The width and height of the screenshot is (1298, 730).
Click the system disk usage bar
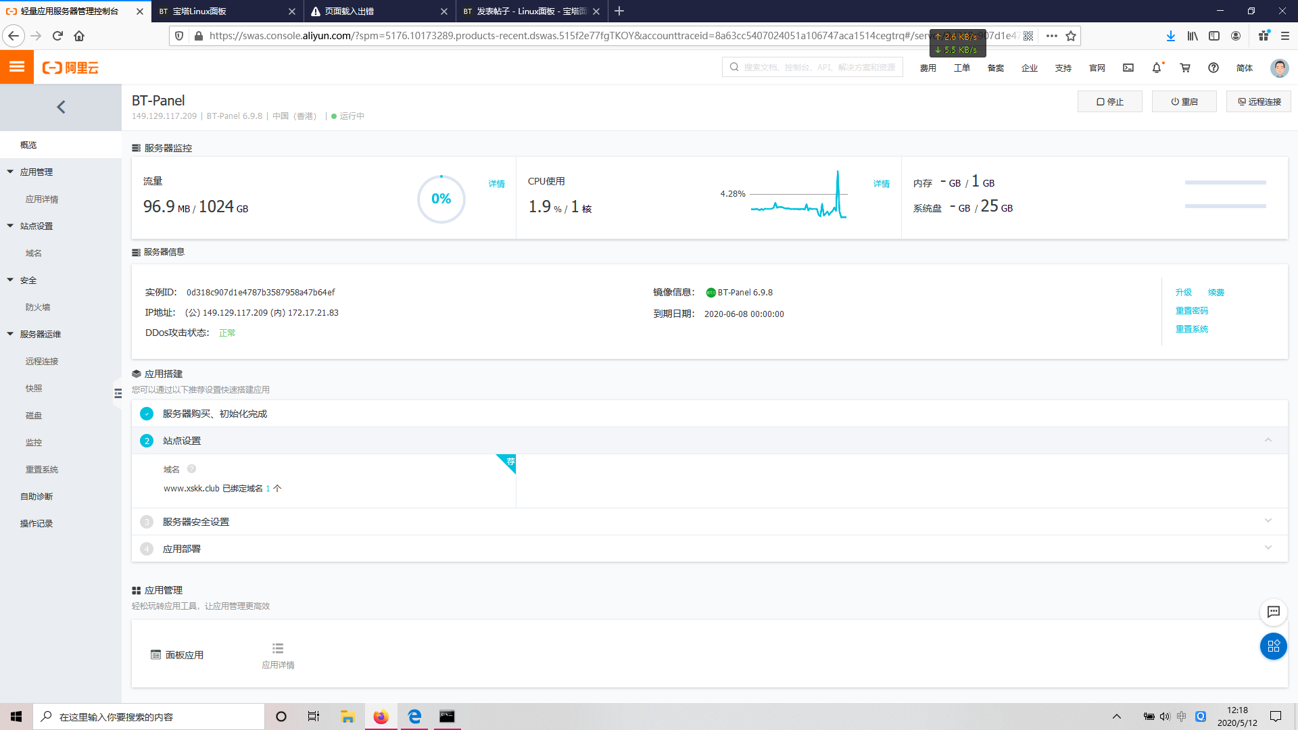1226,206
